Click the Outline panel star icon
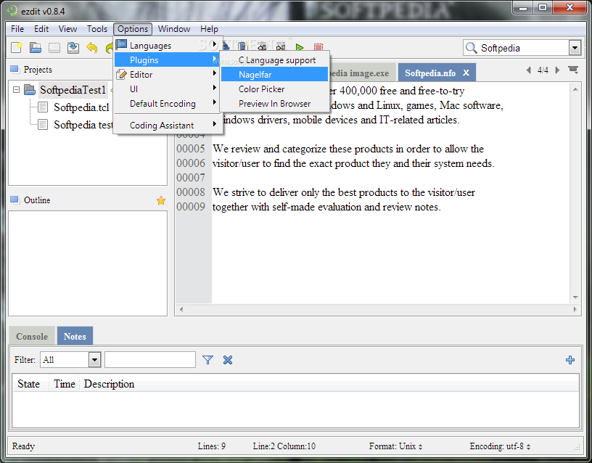592x463 pixels. pos(161,200)
